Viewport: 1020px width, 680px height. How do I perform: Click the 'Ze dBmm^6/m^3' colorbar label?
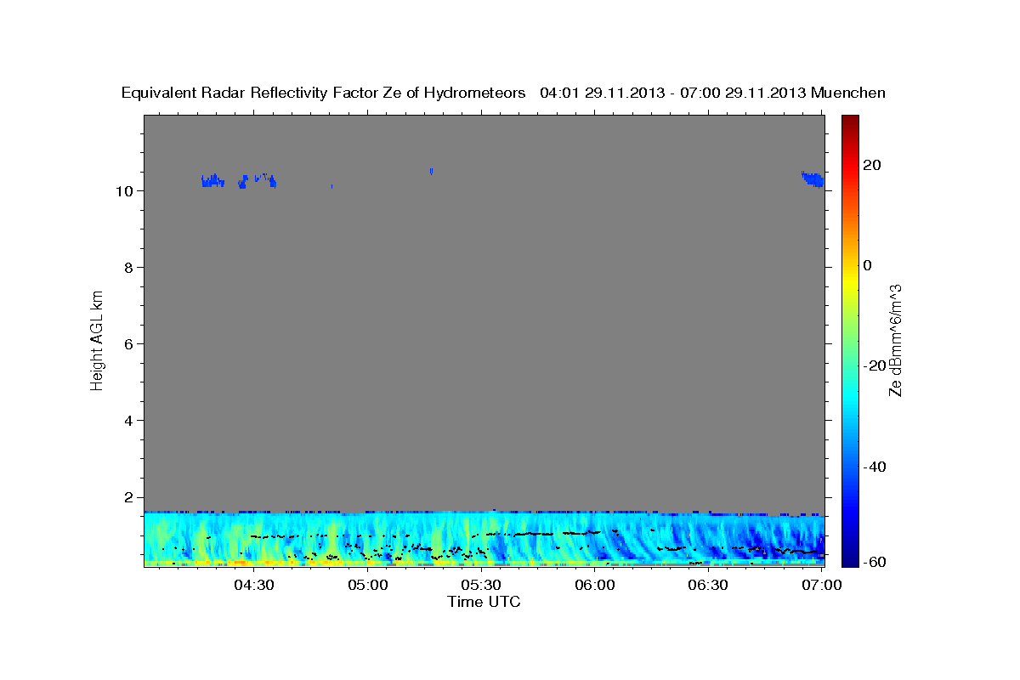tap(895, 340)
